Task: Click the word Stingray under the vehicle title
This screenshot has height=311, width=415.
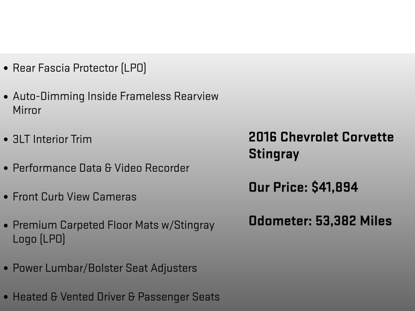Action: pos(274,154)
